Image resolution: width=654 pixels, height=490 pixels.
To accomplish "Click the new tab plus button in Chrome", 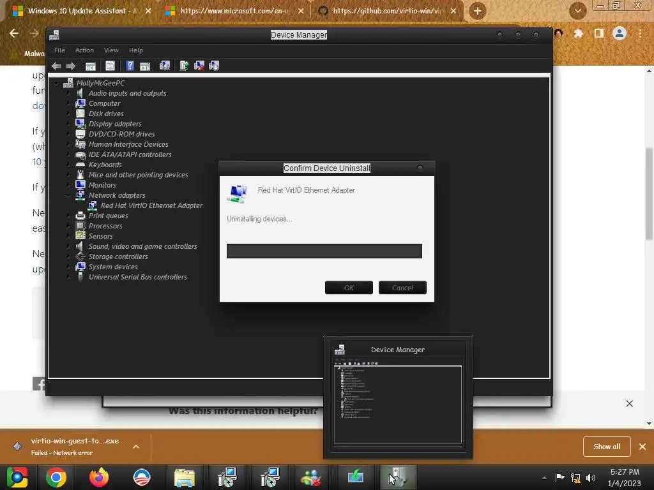I will coord(478,11).
